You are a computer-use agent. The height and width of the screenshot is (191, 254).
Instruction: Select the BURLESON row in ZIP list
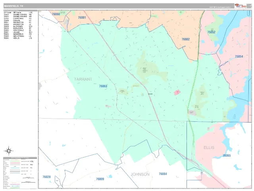pos(18,28)
